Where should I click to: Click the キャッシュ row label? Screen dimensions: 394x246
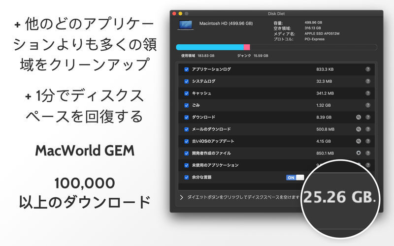pyautogui.click(x=201, y=93)
